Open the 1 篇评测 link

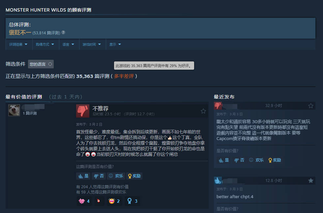click(30, 113)
